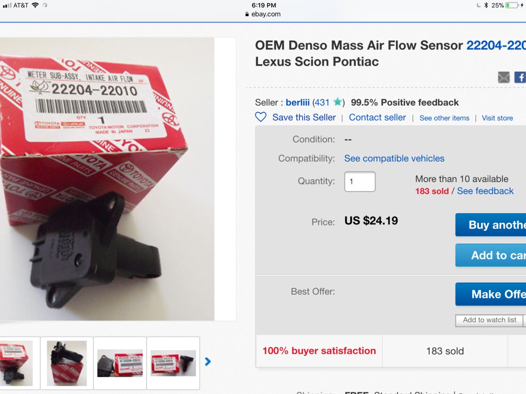Viewport: 526px width, 394px height.
Task: Select the fourth product thumbnail image
Action: 173,363
